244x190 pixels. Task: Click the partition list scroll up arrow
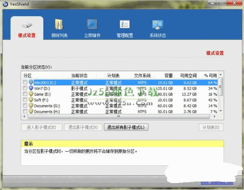coord(220,75)
